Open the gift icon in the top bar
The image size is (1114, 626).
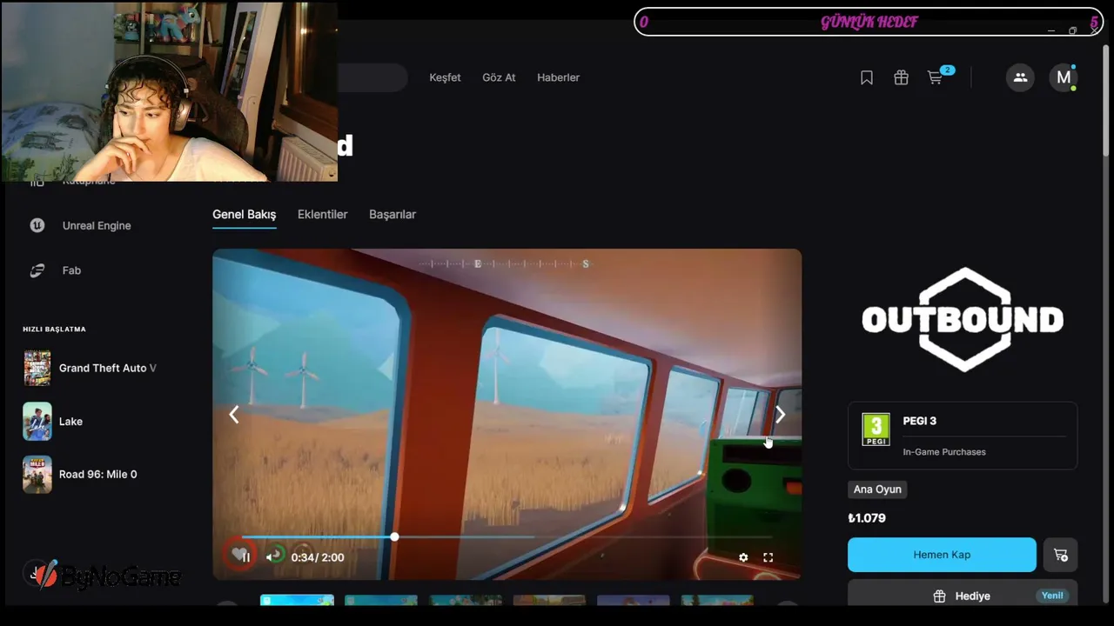click(901, 78)
